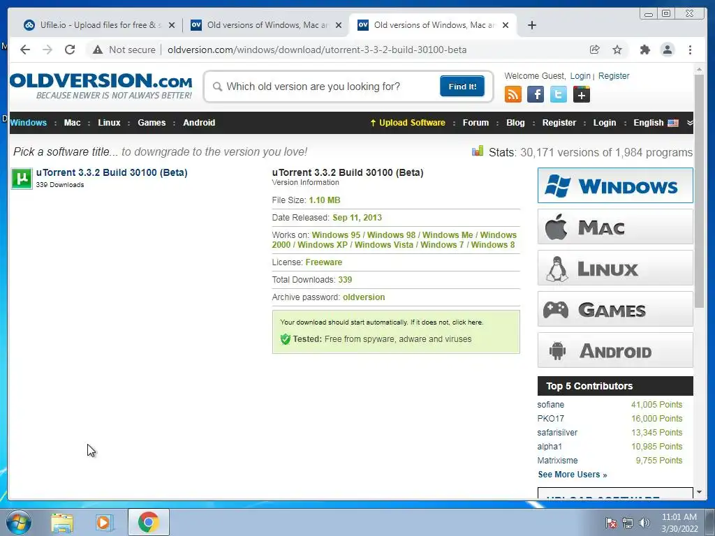715x536 pixels.
Task: Click the Login link beside Welcome Guest
Action: (580, 75)
